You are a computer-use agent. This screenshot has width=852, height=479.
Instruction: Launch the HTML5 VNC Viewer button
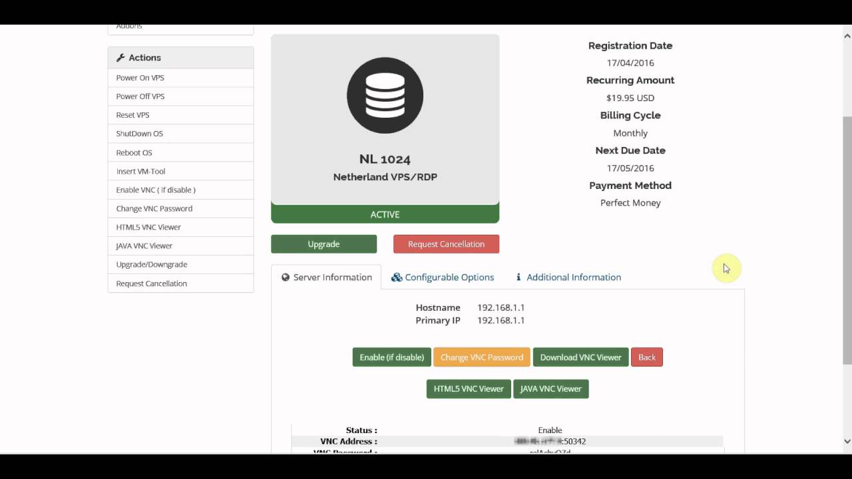(x=469, y=389)
